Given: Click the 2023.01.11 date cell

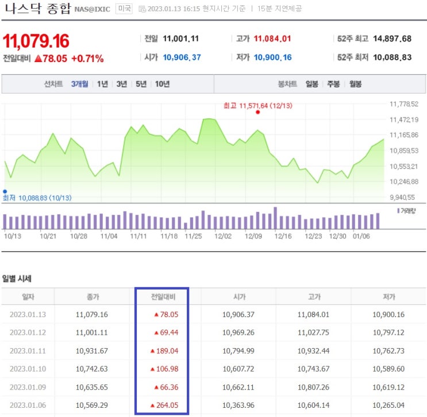Looking at the screenshot, I should [28, 351].
